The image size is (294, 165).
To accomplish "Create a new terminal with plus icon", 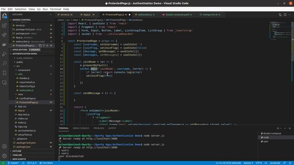I will (x=278, y=128).
